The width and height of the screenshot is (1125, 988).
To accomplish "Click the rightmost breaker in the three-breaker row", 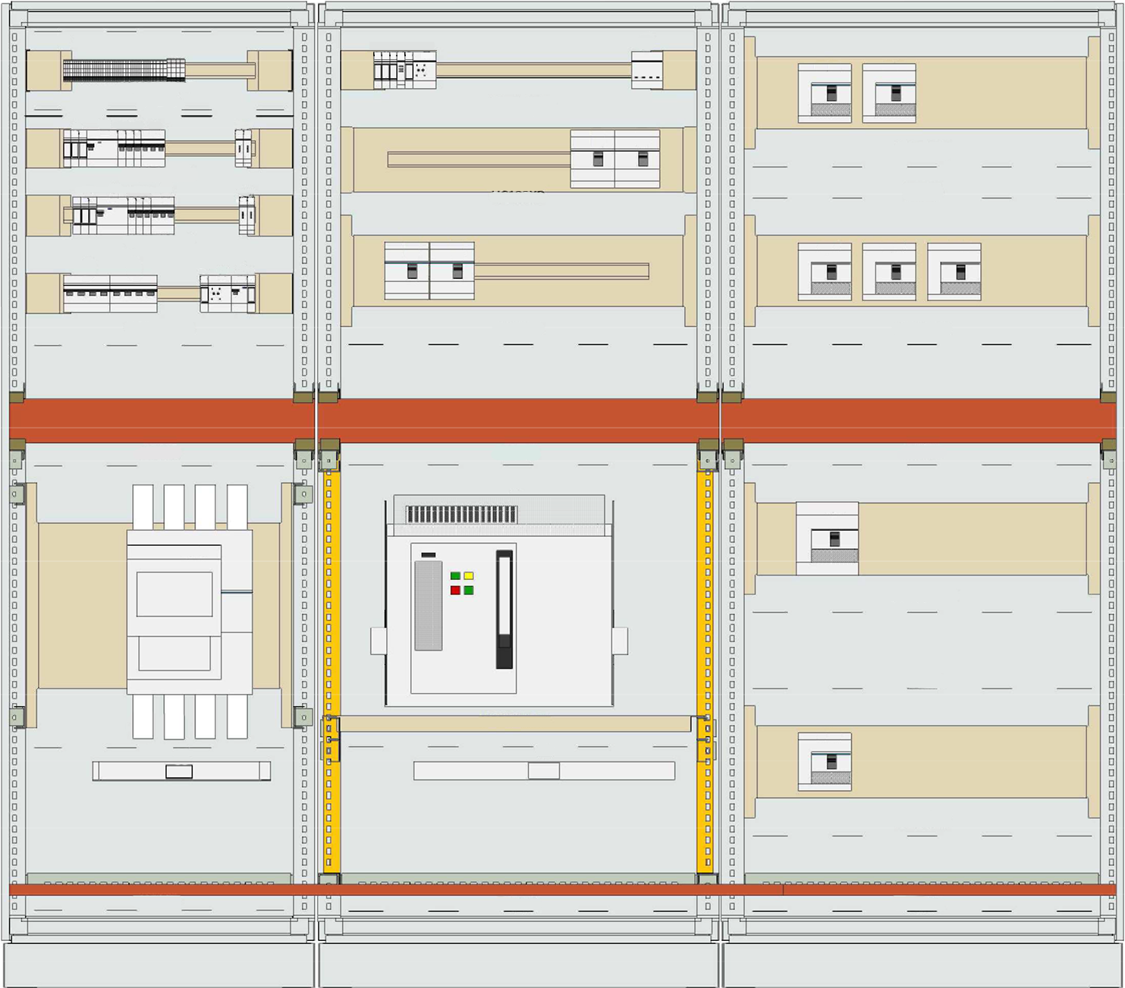I will pyautogui.click(x=954, y=271).
